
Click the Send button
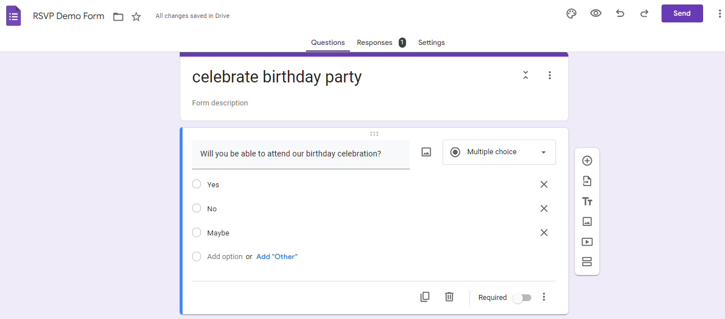tap(682, 13)
